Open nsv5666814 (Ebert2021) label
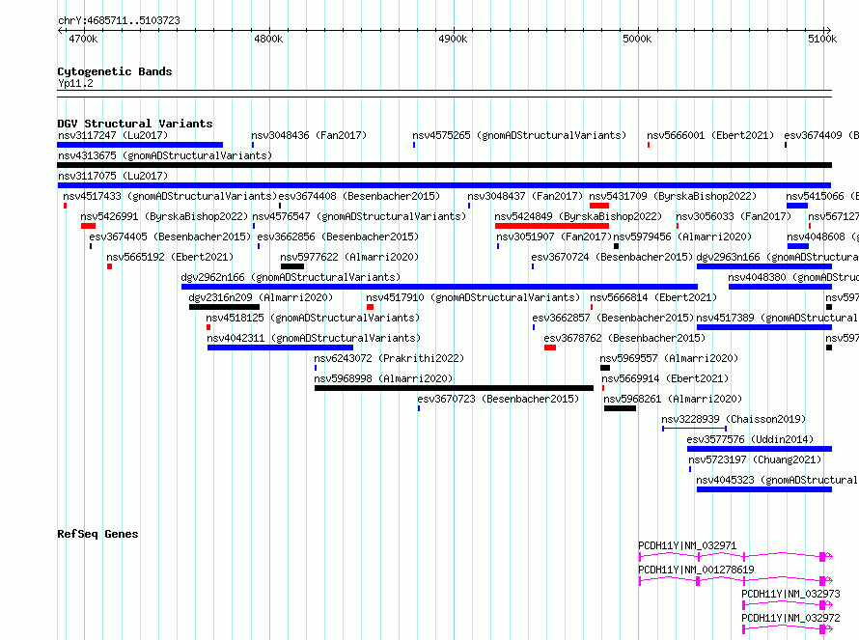Viewport: 859px width, 640px height. click(653, 297)
